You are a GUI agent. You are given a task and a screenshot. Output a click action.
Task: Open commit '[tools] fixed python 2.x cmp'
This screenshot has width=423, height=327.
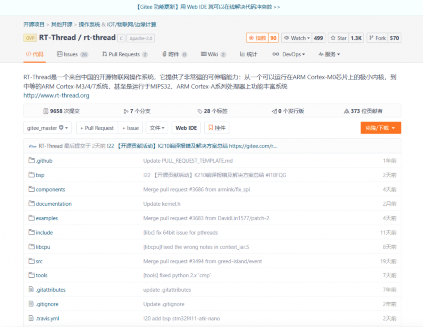pos(177,275)
